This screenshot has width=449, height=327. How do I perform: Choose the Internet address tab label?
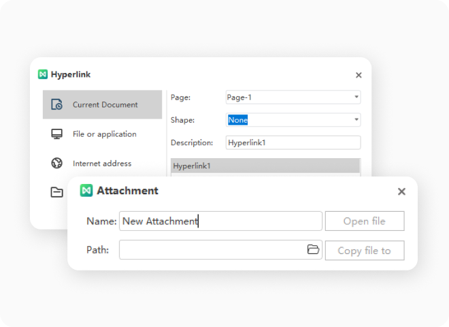pyautogui.click(x=102, y=163)
